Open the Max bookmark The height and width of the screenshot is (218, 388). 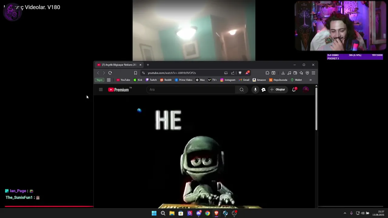tap(200, 80)
